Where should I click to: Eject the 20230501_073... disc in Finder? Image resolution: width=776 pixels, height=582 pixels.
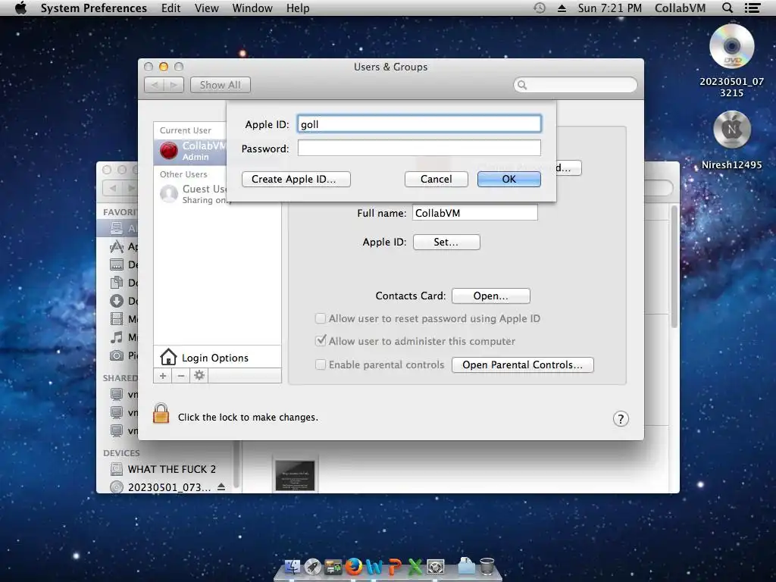(221, 487)
